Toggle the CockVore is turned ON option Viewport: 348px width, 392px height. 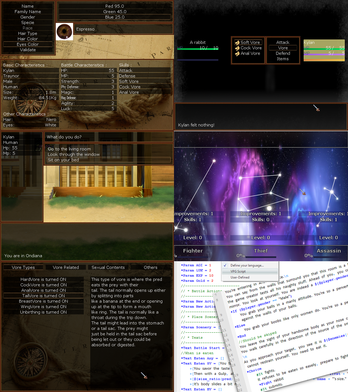click(43, 285)
